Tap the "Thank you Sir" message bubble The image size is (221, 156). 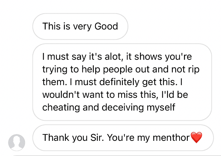122,137
